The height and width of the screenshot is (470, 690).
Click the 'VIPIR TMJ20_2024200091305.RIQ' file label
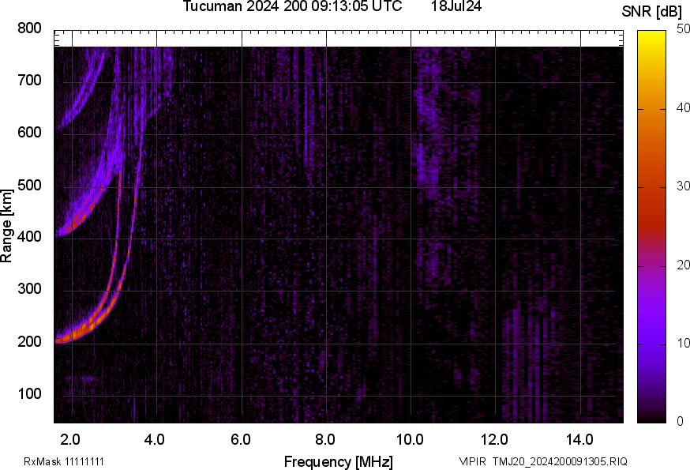543,461
